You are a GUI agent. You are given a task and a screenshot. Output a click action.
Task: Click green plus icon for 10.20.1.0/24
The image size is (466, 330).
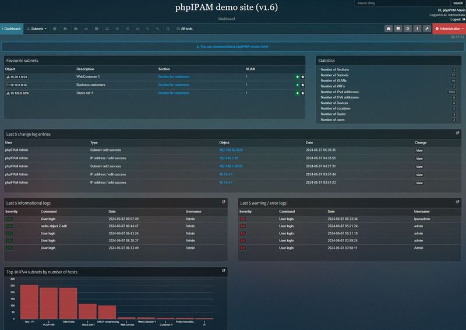coord(297,77)
